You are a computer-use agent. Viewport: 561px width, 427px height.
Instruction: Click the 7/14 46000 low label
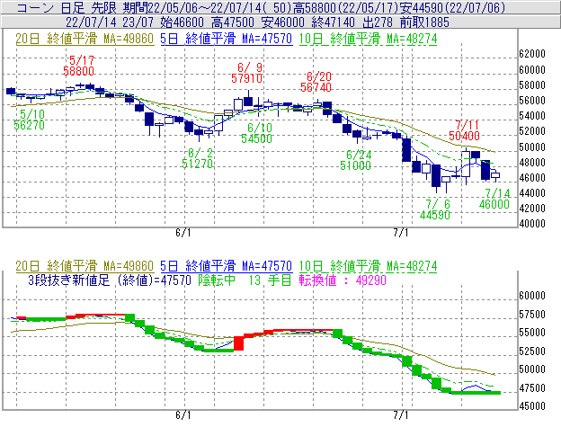tap(494, 199)
